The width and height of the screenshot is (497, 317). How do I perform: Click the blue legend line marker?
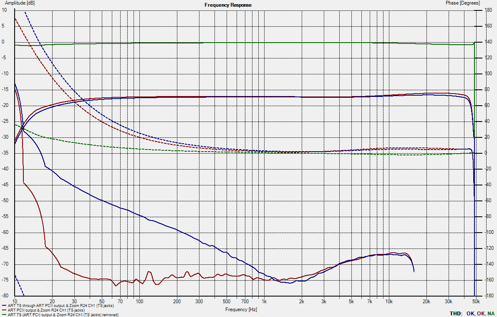pyautogui.click(x=4, y=306)
